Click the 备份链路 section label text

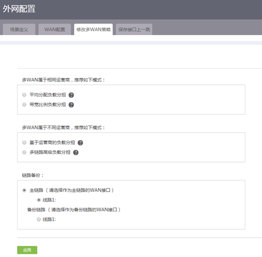(x=36, y=210)
